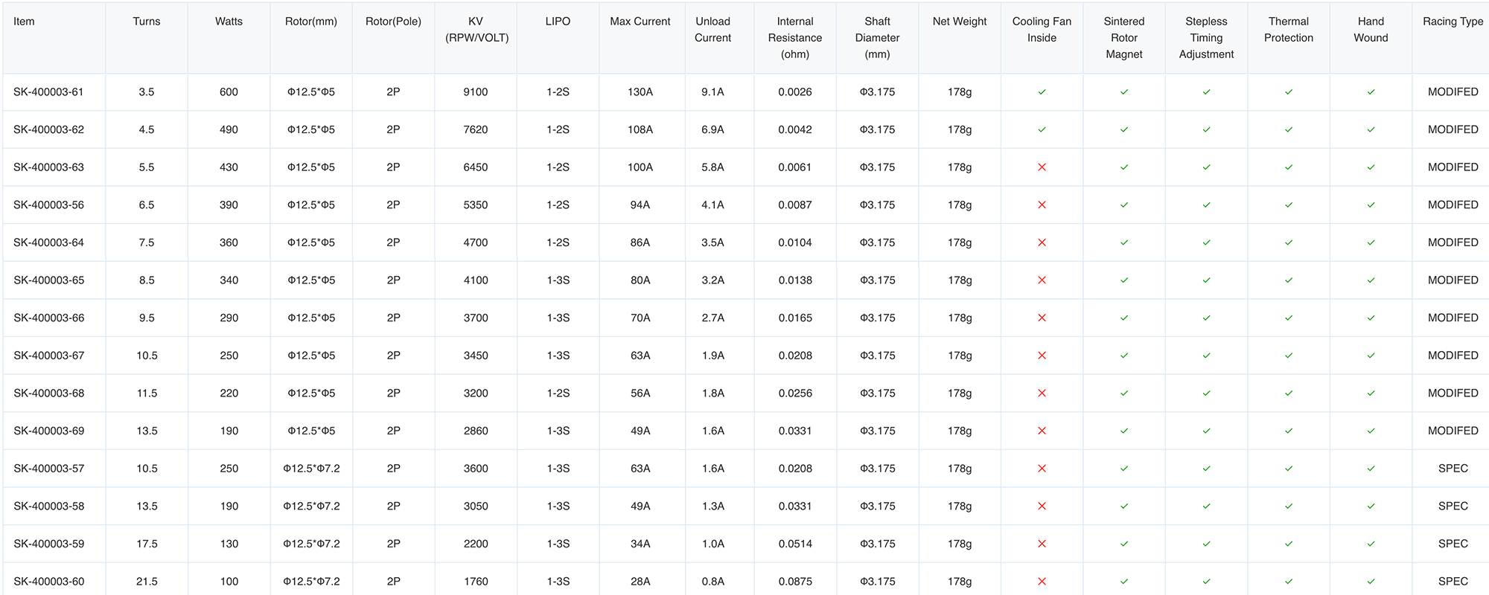Viewport: 1489px width, 595px height.
Task: Click Sintered Rotor Magnet check for SK-400003-56
Action: (x=1124, y=205)
